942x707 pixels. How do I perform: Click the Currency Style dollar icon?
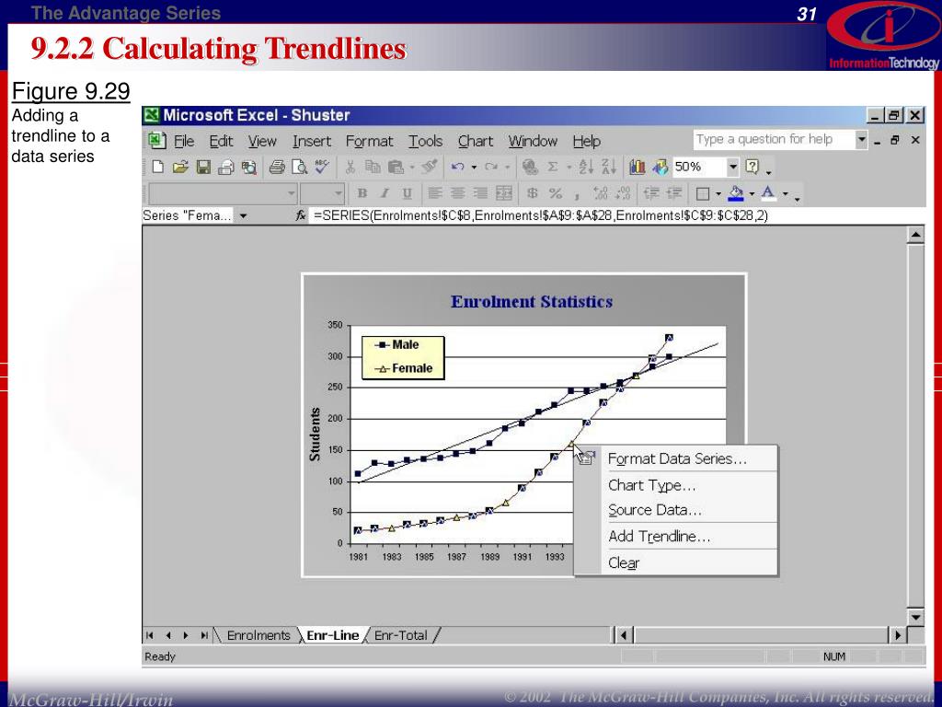pos(533,193)
